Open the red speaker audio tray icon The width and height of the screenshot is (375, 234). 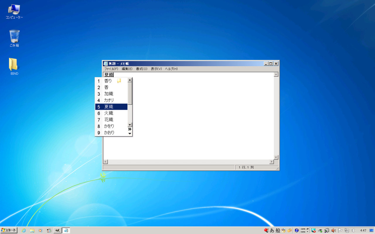[333, 230]
